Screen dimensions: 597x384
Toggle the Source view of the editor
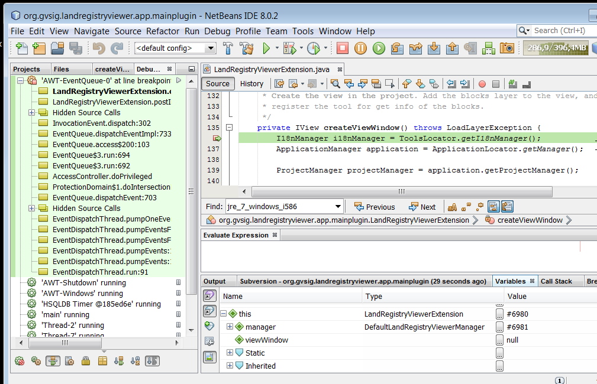pos(218,84)
